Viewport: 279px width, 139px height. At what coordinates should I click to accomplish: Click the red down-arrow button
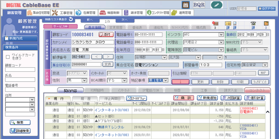tap(180, 82)
